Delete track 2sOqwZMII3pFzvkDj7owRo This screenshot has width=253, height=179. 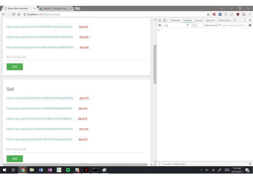(84, 37)
